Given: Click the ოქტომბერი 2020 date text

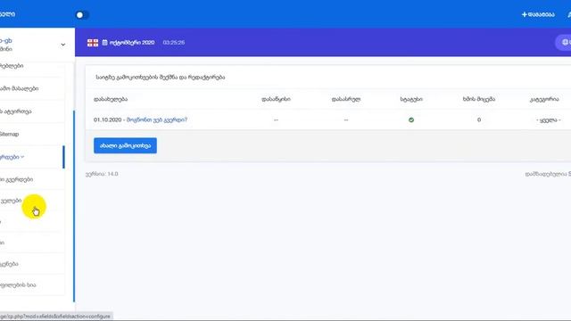Looking at the screenshot, I should pyautogui.click(x=132, y=43).
